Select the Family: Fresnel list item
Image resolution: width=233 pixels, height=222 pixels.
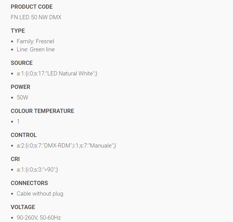click(35, 41)
